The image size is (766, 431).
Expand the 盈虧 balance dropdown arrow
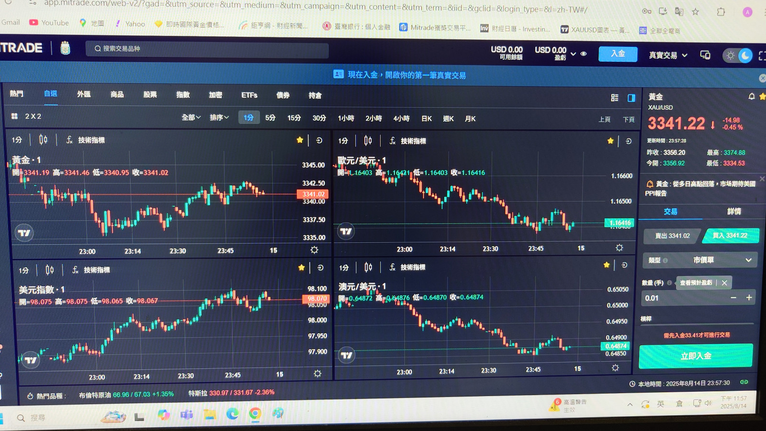(x=573, y=54)
